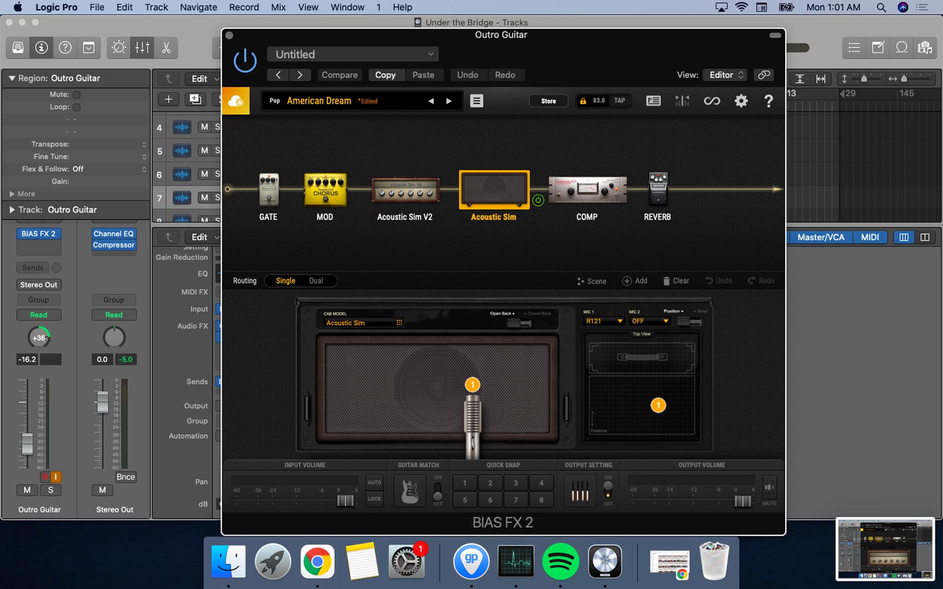Adjust the Input Volume slider handle

[x=345, y=500]
